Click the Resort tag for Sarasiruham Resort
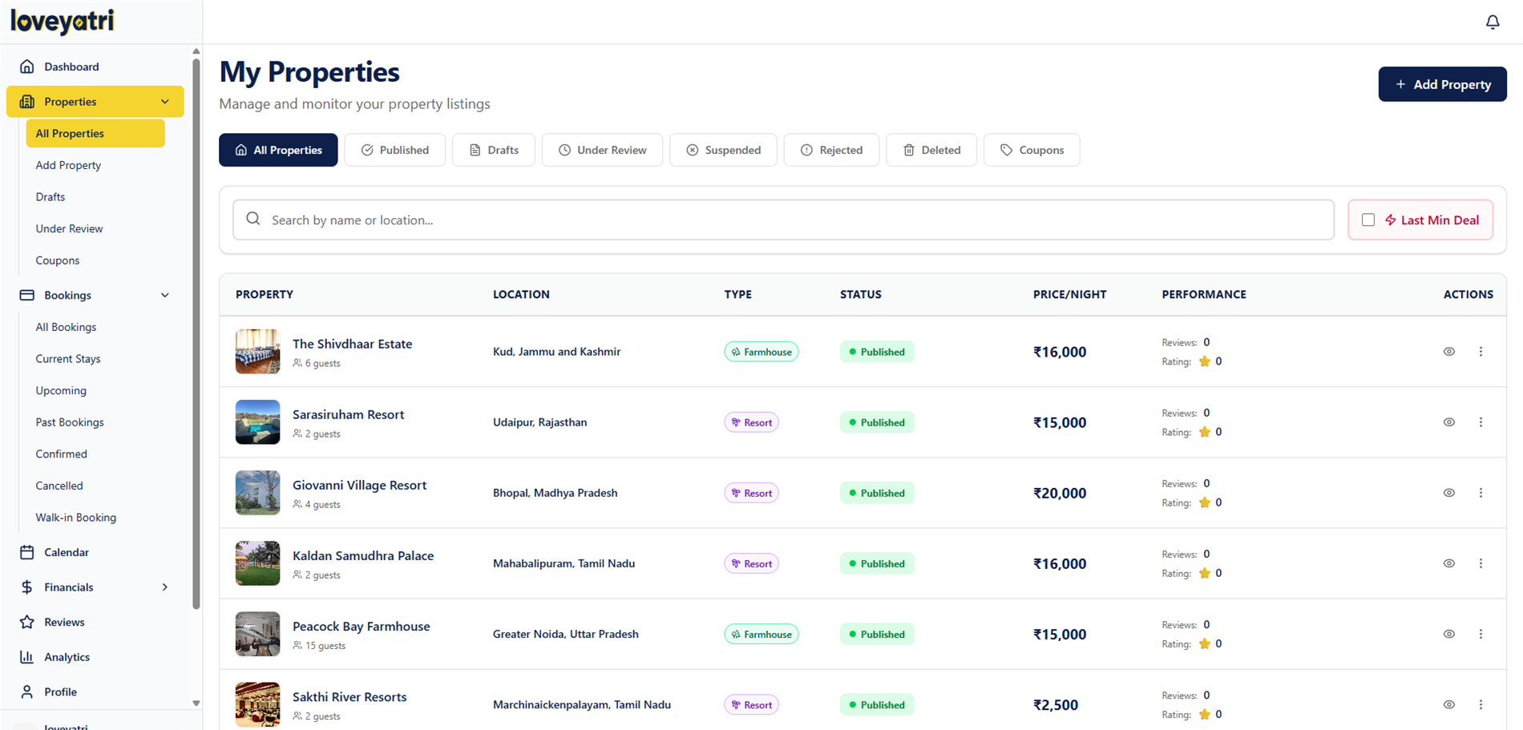Viewport: 1523px width, 730px height. [x=751, y=422]
